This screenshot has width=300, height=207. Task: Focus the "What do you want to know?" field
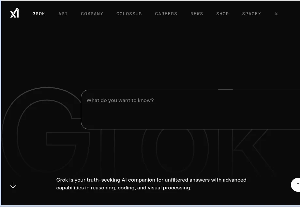[190, 110]
